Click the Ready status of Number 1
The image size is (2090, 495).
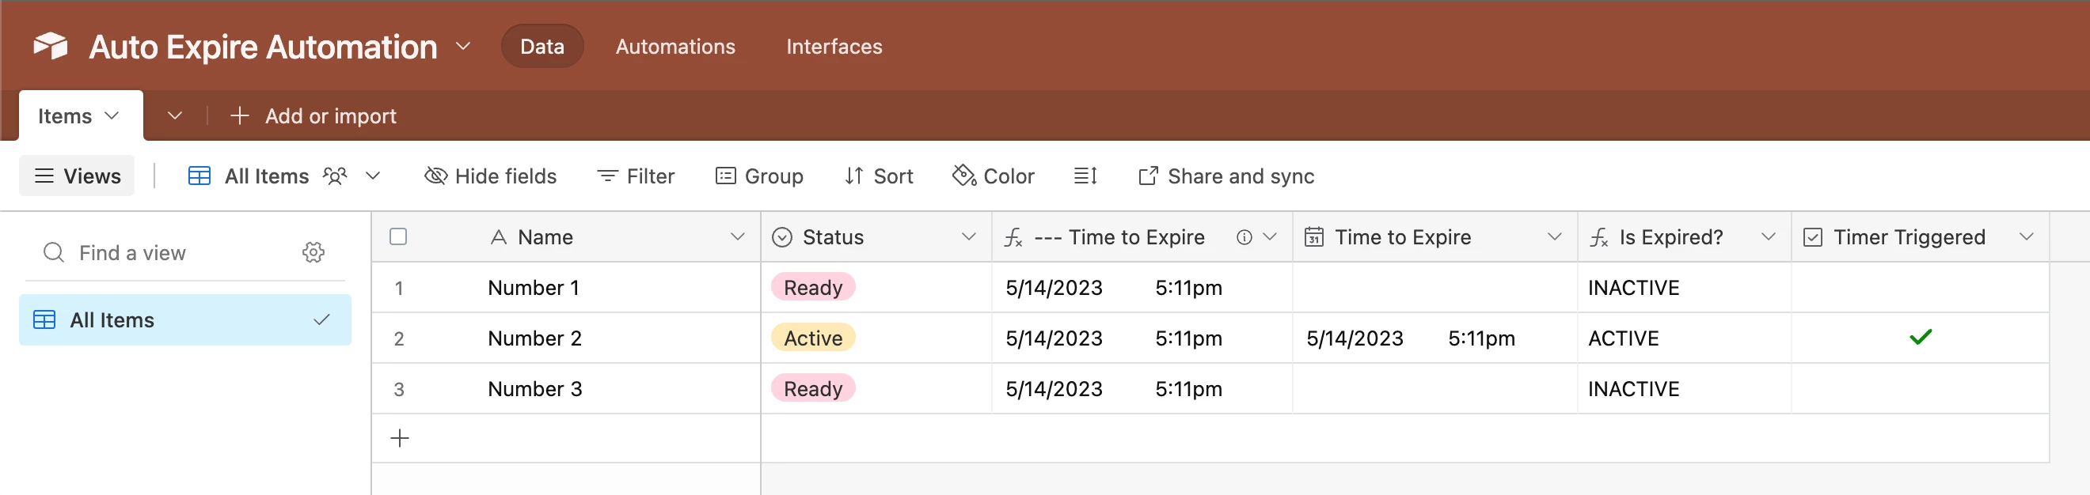pos(813,288)
